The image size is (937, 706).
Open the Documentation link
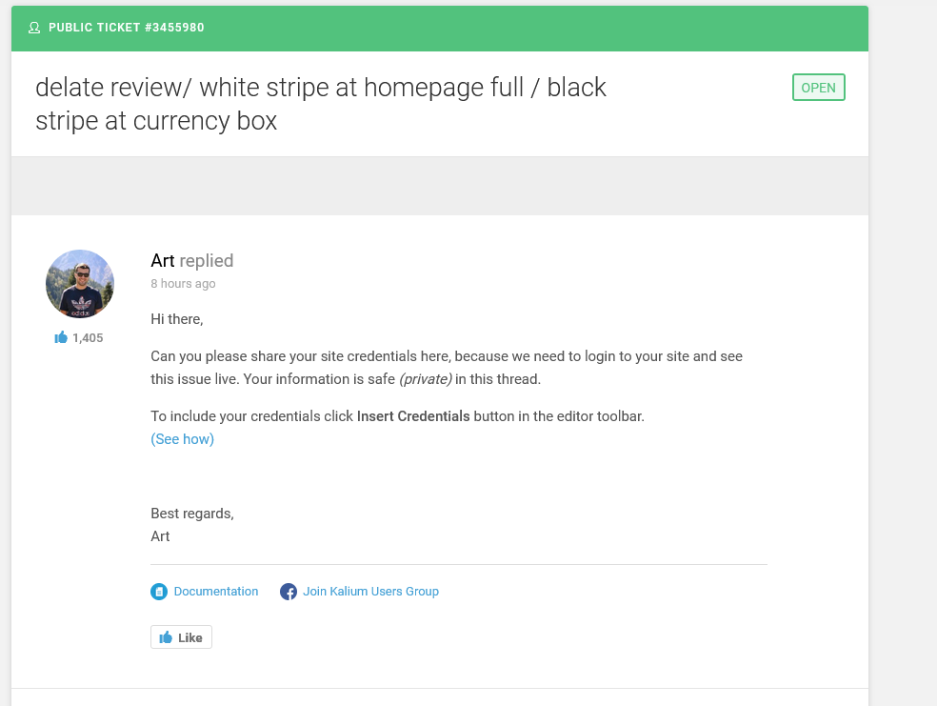[216, 592]
